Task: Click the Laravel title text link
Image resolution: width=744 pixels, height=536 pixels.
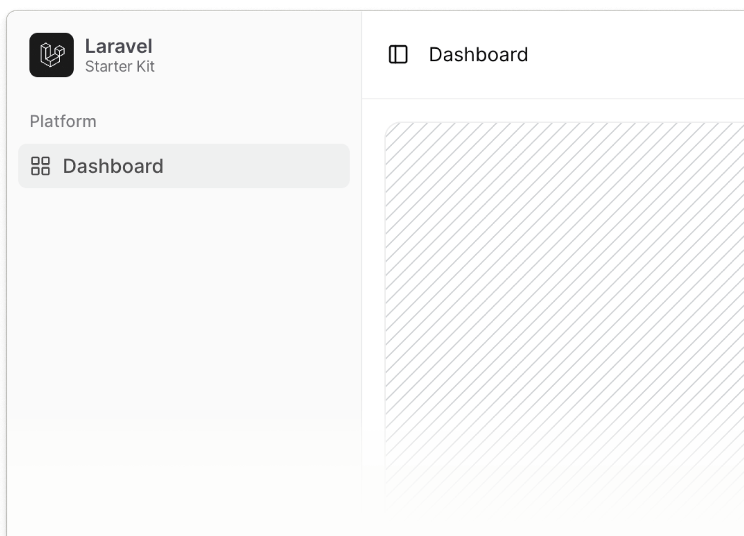Action: tap(119, 46)
